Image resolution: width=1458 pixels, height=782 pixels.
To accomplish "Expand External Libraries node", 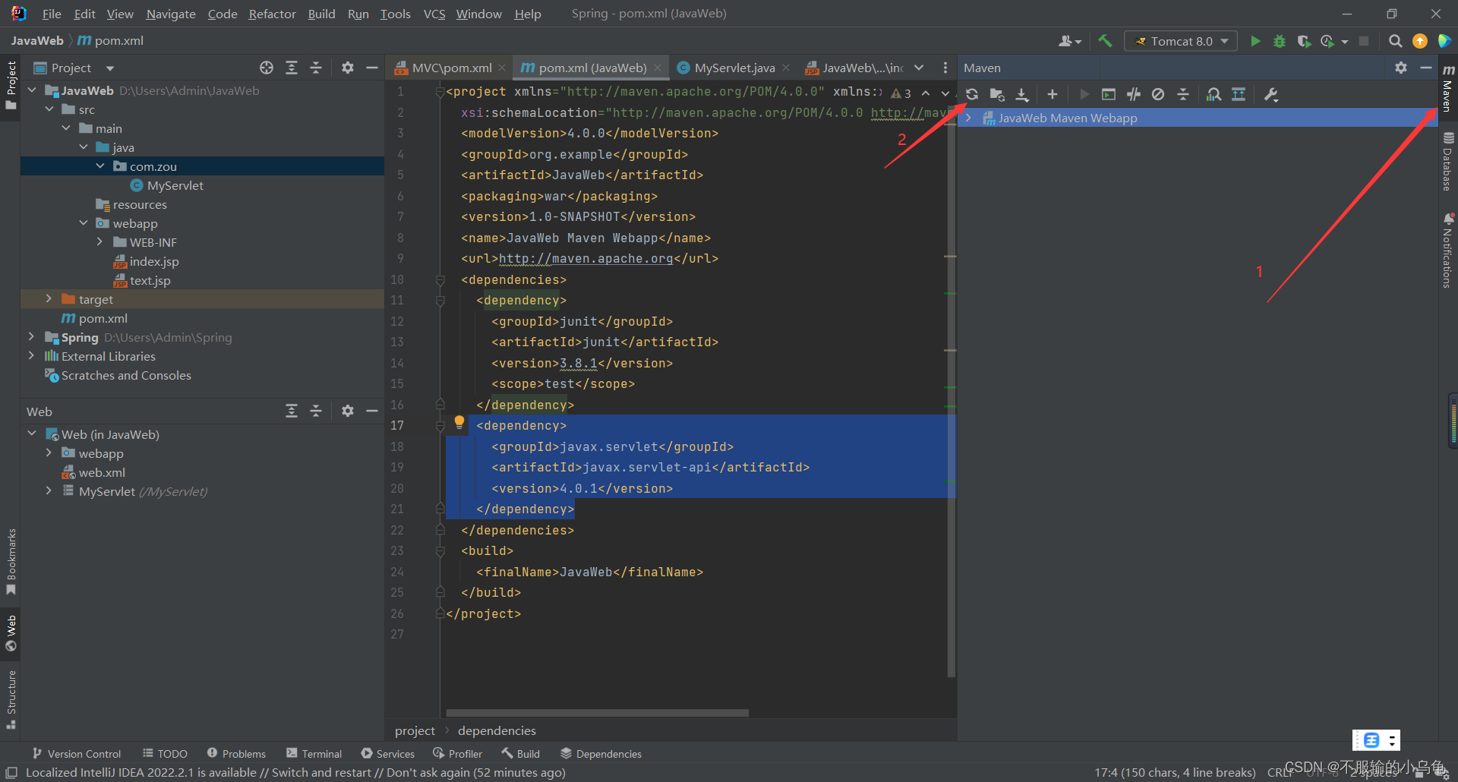I will [31, 356].
